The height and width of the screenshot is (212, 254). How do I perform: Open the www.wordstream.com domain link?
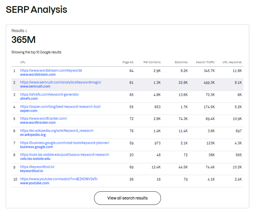click(38, 74)
